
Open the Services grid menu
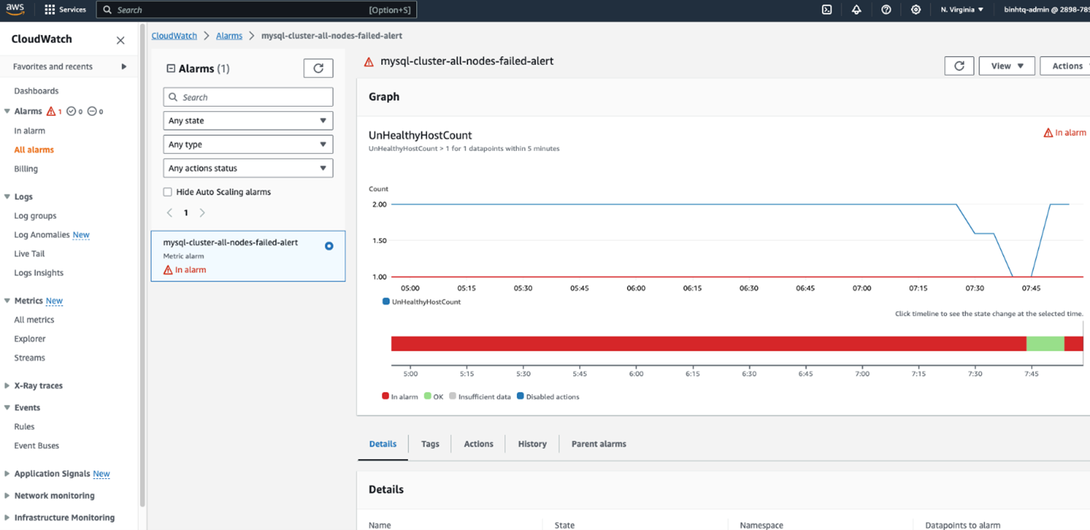point(65,10)
